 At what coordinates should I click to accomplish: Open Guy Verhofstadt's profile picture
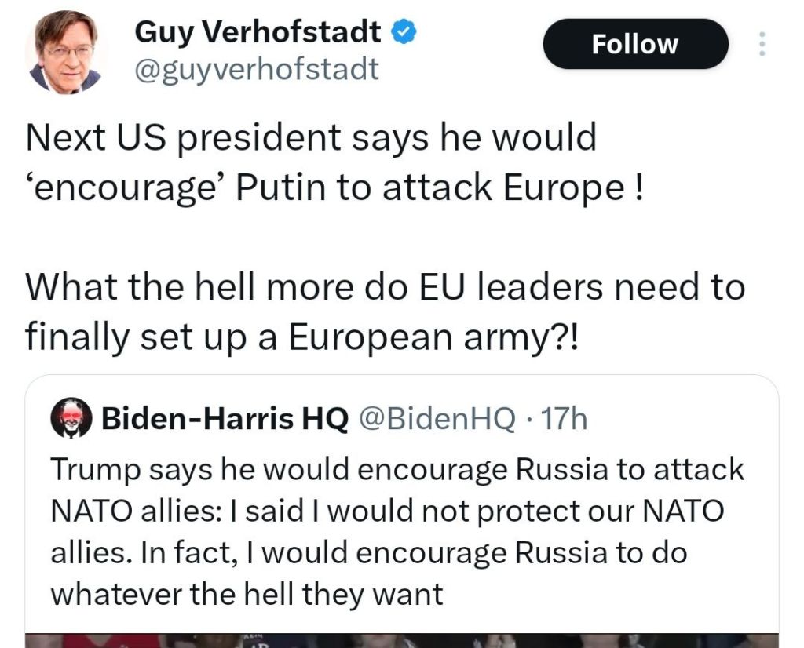tap(66, 53)
